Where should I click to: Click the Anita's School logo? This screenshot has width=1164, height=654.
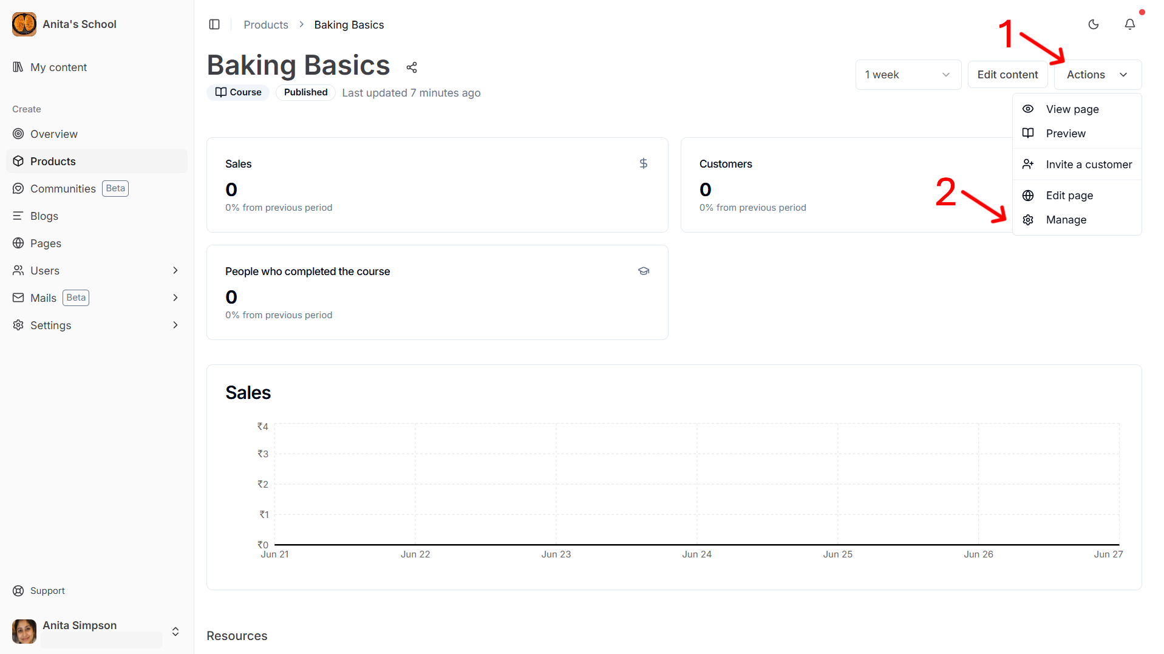pyautogui.click(x=24, y=24)
